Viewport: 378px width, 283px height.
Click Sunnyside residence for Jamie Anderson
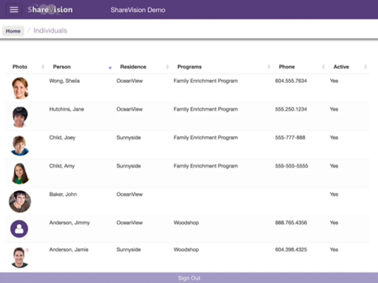(129, 250)
